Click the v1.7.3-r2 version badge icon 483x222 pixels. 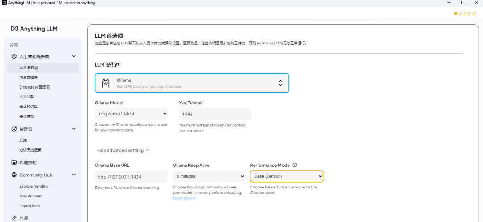click(x=456, y=13)
